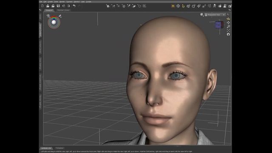This screenshot has height=153, width=272.
Task: Undo the last action with the arrow icon
Action: [x=74, y=6]
